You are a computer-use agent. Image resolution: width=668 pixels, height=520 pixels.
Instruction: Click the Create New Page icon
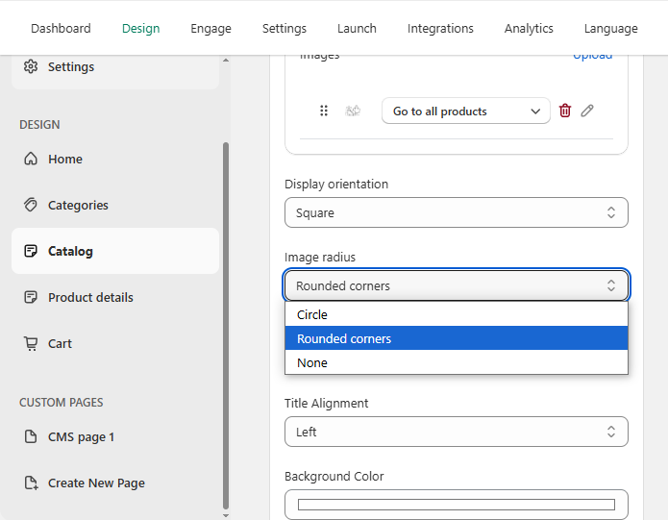31,483
